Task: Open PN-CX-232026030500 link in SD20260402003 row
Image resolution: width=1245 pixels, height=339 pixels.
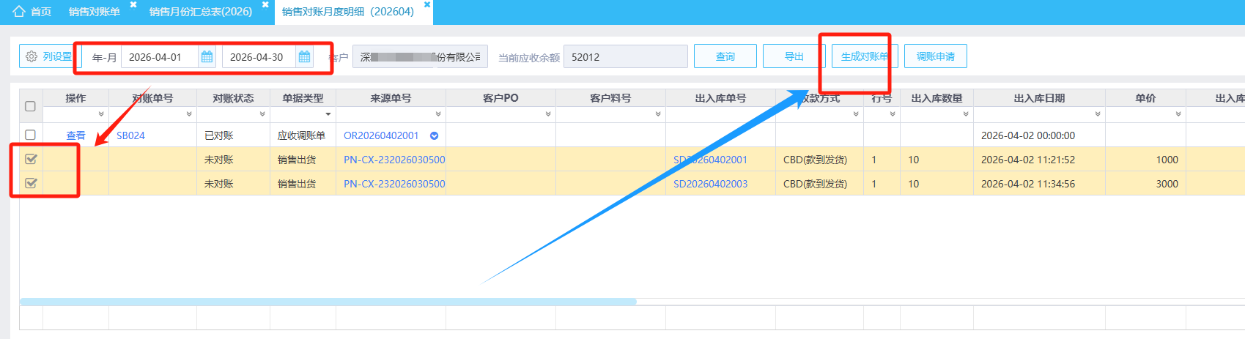Action: pyautogui.click(x=394, y=184)
